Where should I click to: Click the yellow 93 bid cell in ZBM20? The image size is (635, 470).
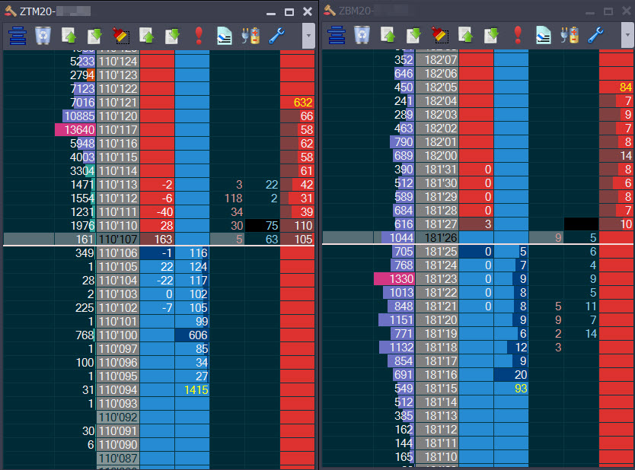tap(511, 389)
